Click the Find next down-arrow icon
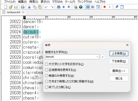 coord(69,7)
